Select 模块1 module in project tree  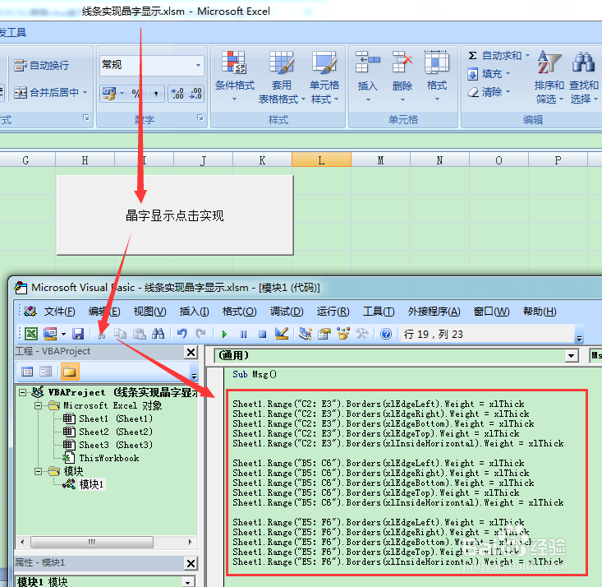pyautogui.click(x=84, y=484)
